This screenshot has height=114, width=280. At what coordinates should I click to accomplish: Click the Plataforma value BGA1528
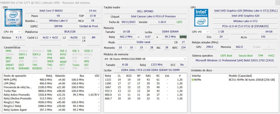(x=70, y=32)
